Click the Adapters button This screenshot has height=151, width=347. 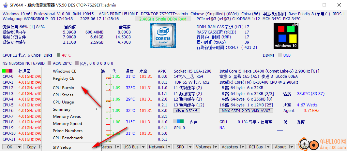(x=230, y=147)
